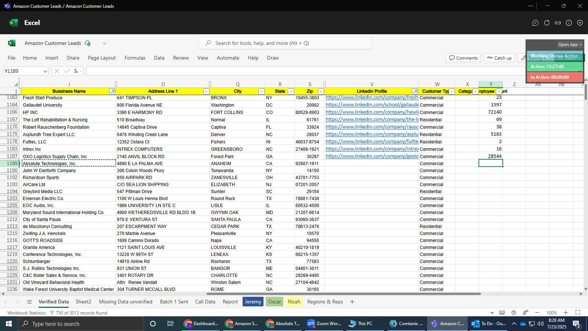
Task: Click the Excel logo beside file name
Action: pyautogui.click(x=12, y=43)
